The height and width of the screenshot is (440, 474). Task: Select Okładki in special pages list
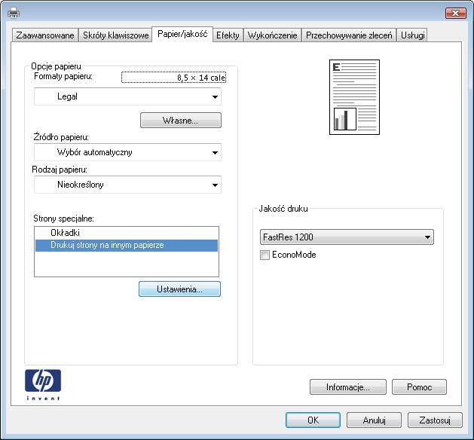click(x=127, y=233)
